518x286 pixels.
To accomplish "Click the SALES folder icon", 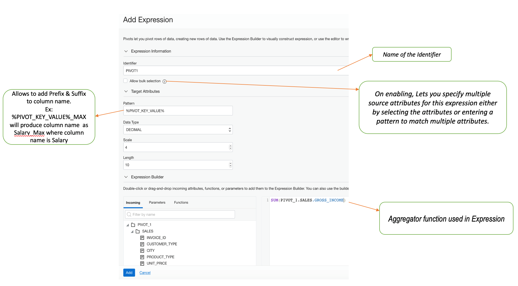I will 138,231.
